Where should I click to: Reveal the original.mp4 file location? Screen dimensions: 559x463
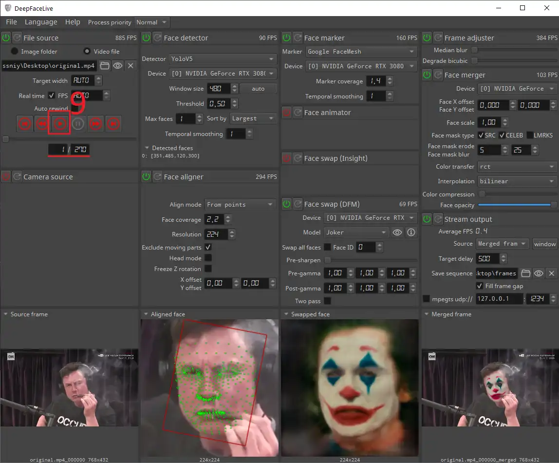(x=118, y=66)
